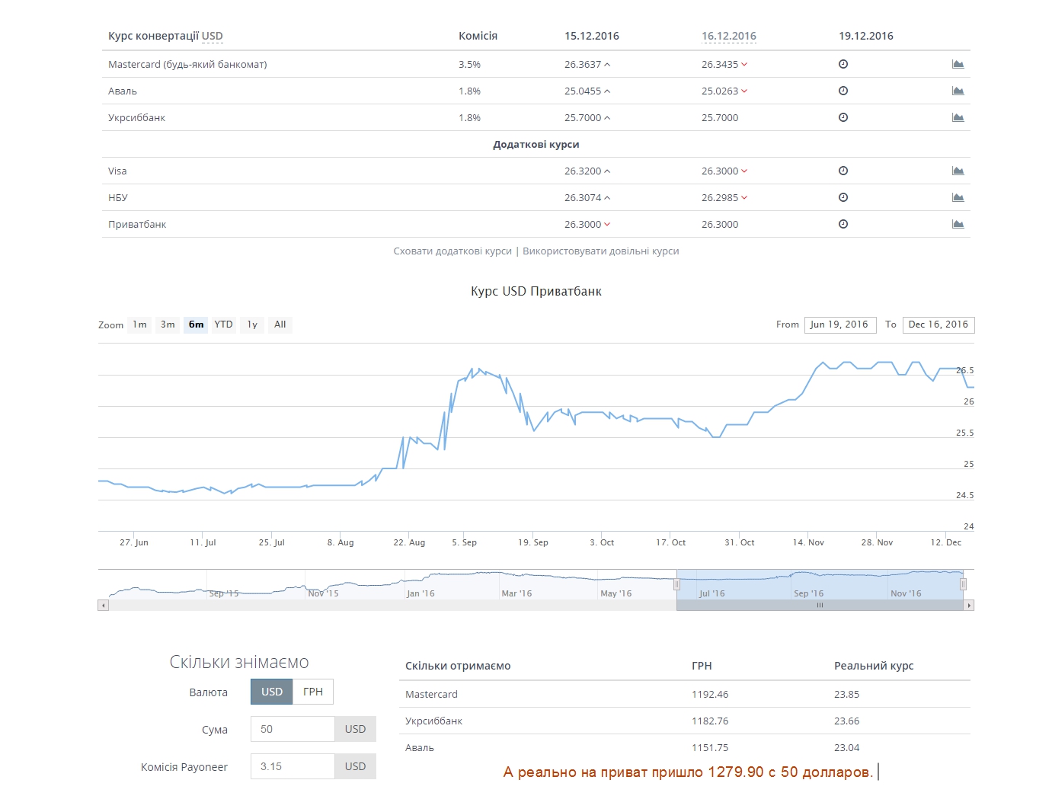Select the All zoom range
This screenshot has width=1052, height=812.
point(280,324)
